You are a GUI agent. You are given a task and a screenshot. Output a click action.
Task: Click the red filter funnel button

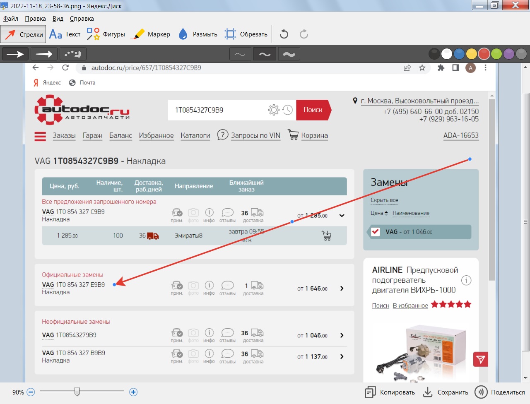coord(481,359)
